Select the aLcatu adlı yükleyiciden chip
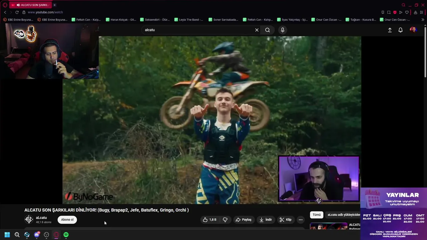The image size is (427, 240). (x=343, y=215)
